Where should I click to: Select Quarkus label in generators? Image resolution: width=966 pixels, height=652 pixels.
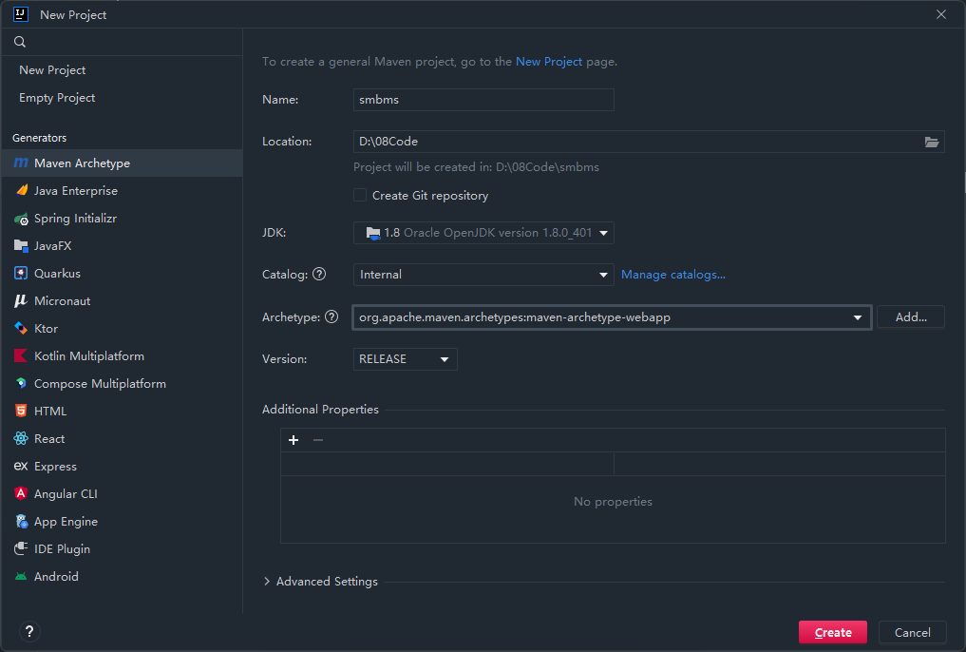pos(57,274)
